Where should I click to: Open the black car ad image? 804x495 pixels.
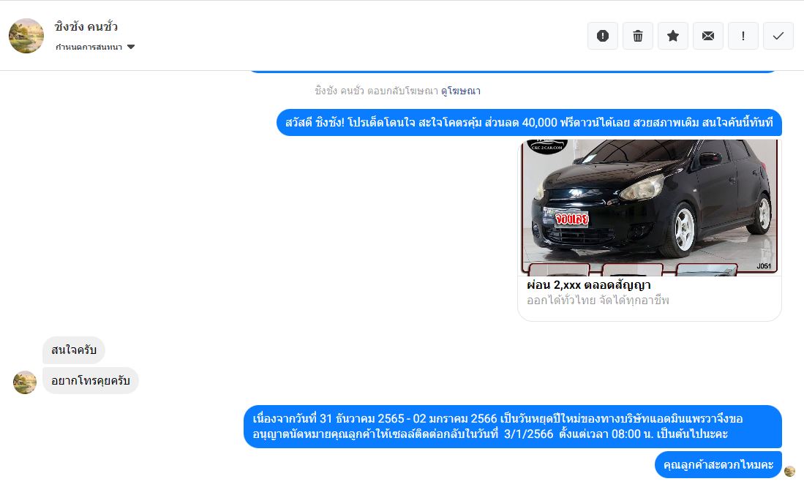649,208
